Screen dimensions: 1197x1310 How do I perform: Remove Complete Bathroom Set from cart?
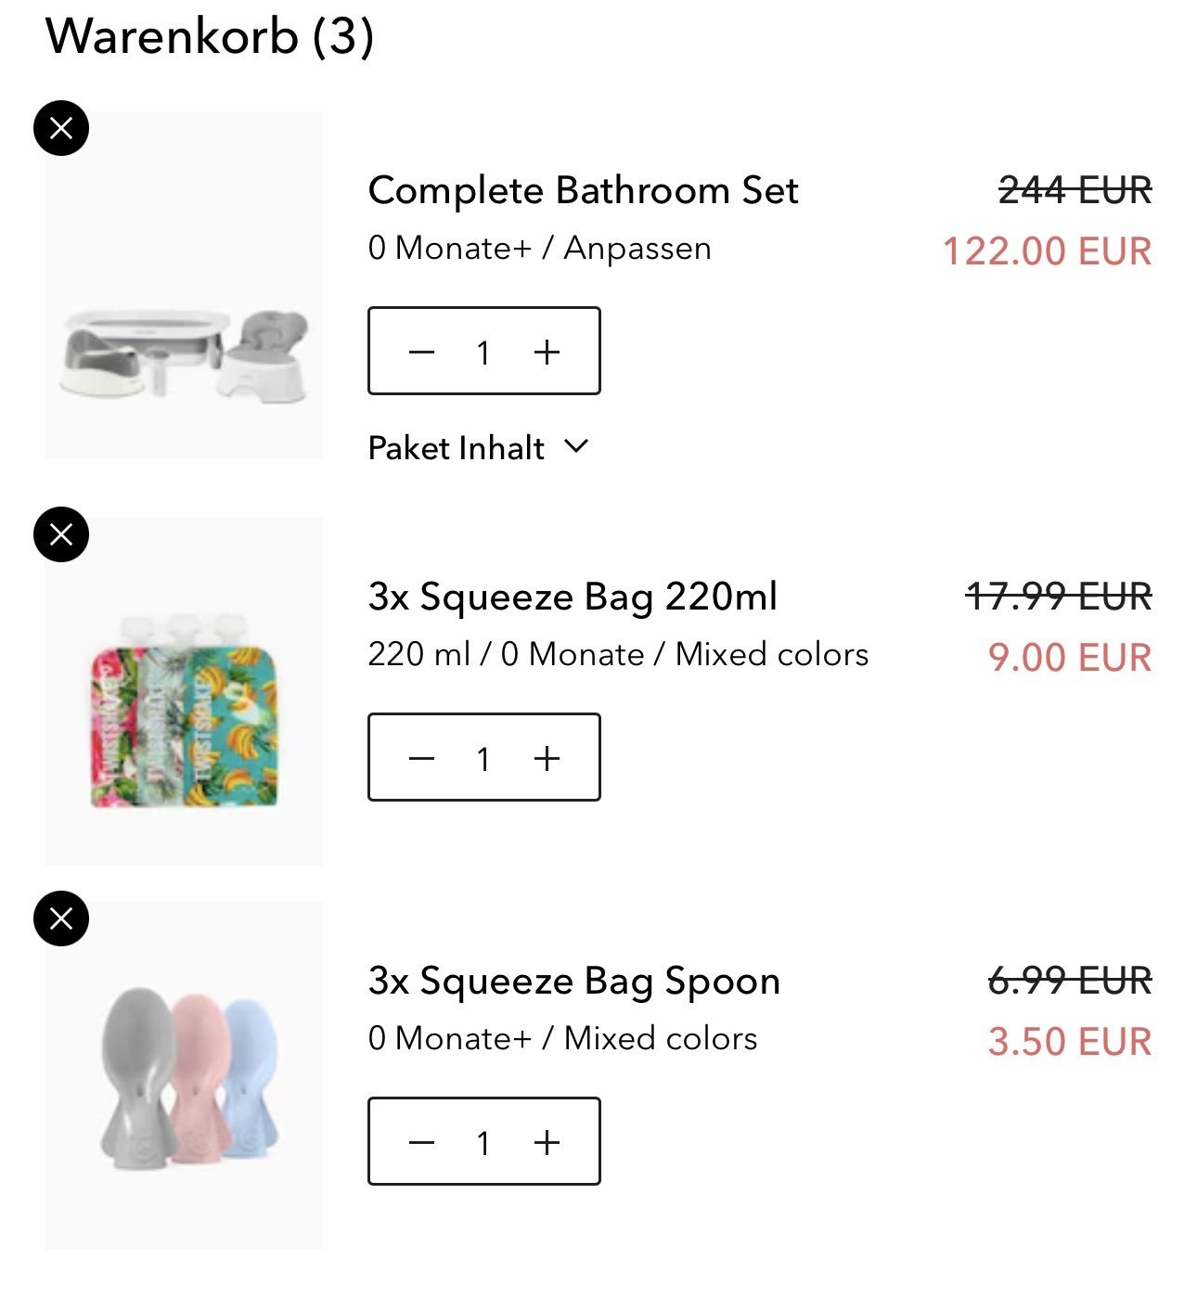(x=61, y=128)
